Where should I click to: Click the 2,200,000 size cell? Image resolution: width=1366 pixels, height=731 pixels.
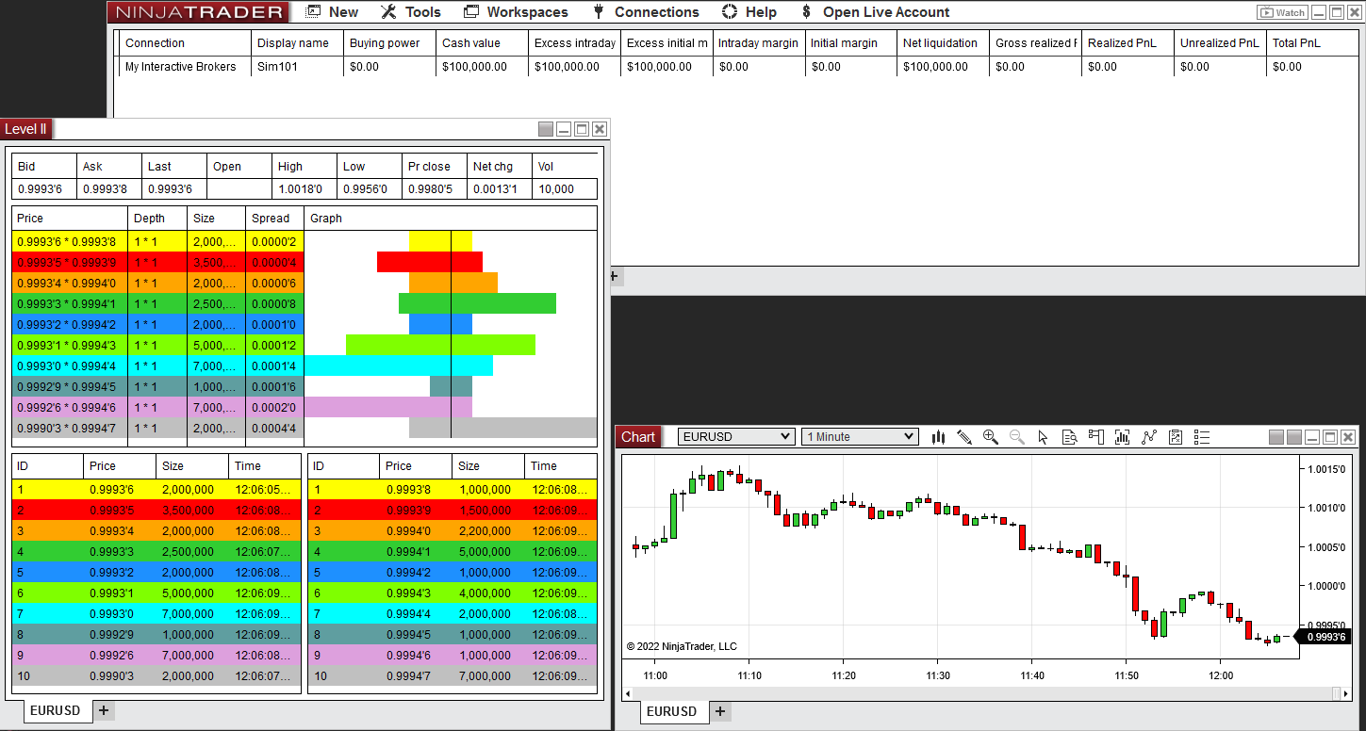click(488, 531)
